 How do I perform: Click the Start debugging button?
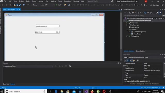[x=58, y=5]
